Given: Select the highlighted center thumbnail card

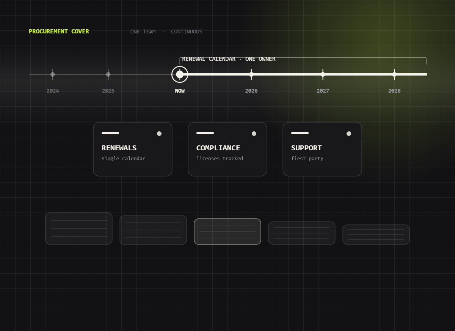Looking at the screenshot, I should coord(227,232).
